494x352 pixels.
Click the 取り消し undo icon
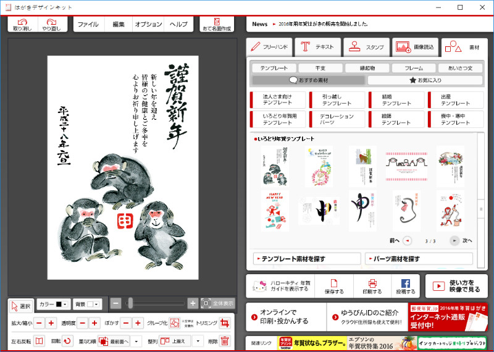(22, 24)
